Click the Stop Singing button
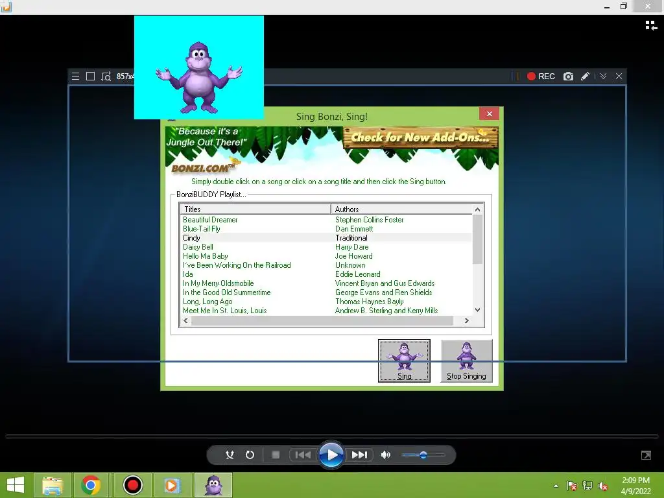Viewport: 664px width, 498px height. tap(466, 361)
